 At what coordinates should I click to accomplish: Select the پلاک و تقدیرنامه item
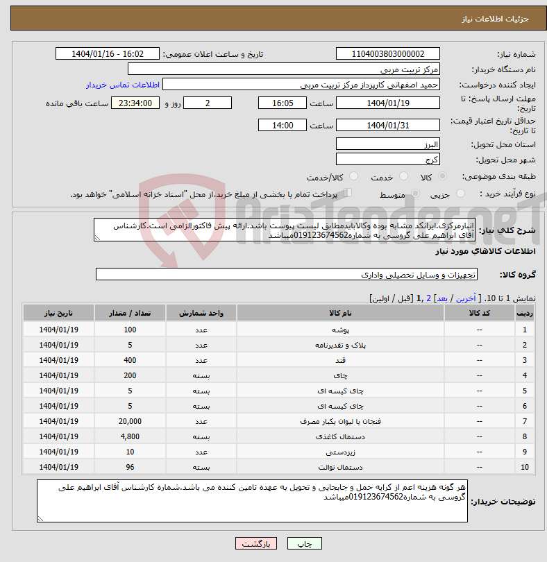click(x=340, y=345)
